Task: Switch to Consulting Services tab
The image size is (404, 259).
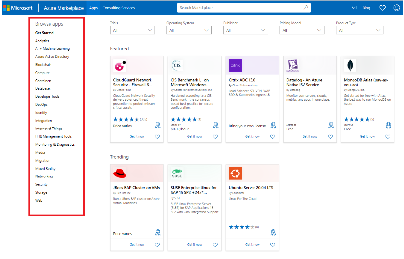Action: click(118, 8)
